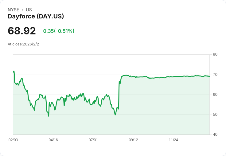Click the At close 2026/2/2 timestamp
Image resolution: width=226 pixels, height=156 pixels.
pos(23,44)
